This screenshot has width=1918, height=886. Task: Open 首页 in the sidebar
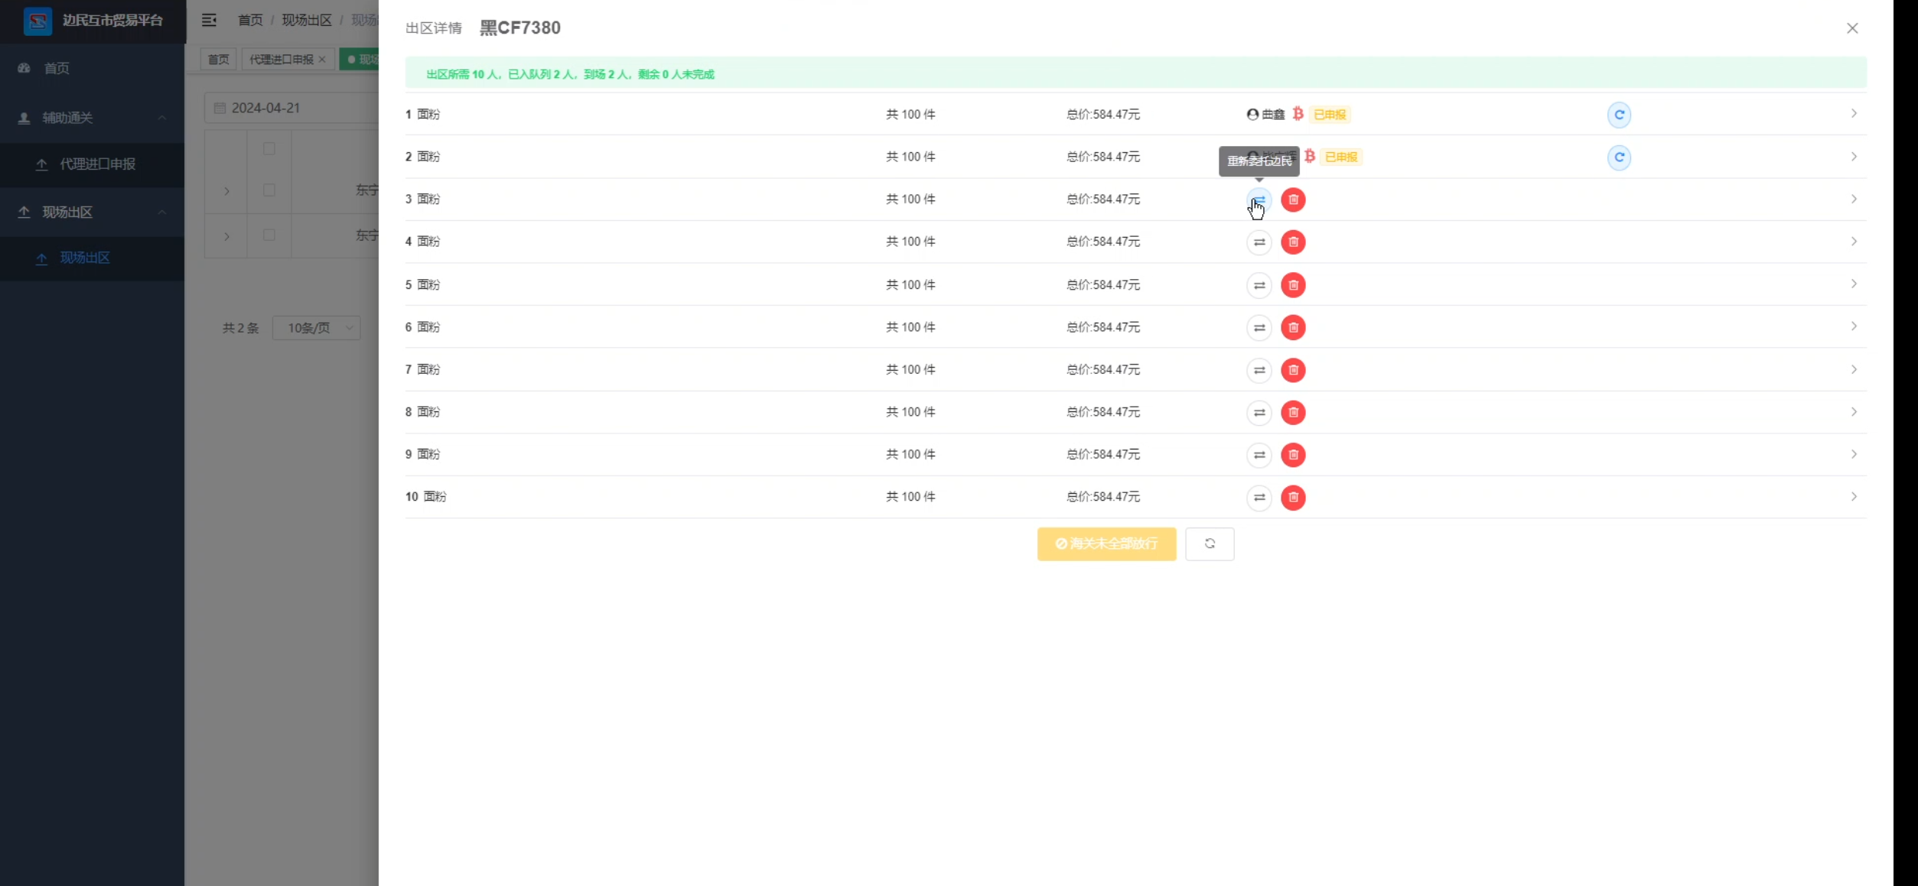tap(92, 68)
